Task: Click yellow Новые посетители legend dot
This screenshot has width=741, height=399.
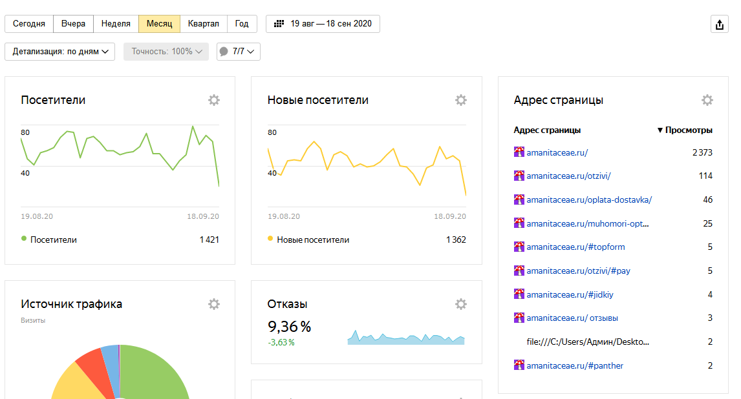Action: click(x=270, y=239)
